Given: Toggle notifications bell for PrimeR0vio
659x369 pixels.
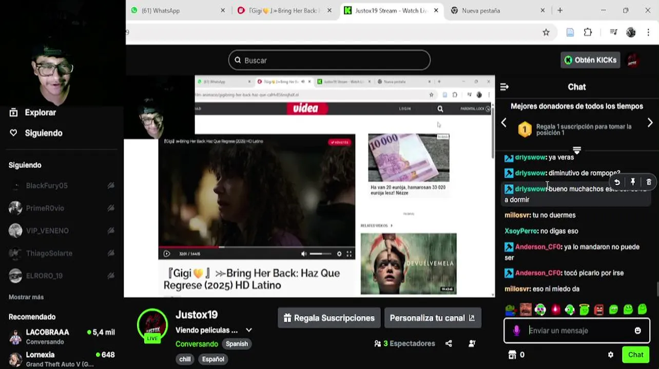Looking at the screenshot, I should pos(111,208).
